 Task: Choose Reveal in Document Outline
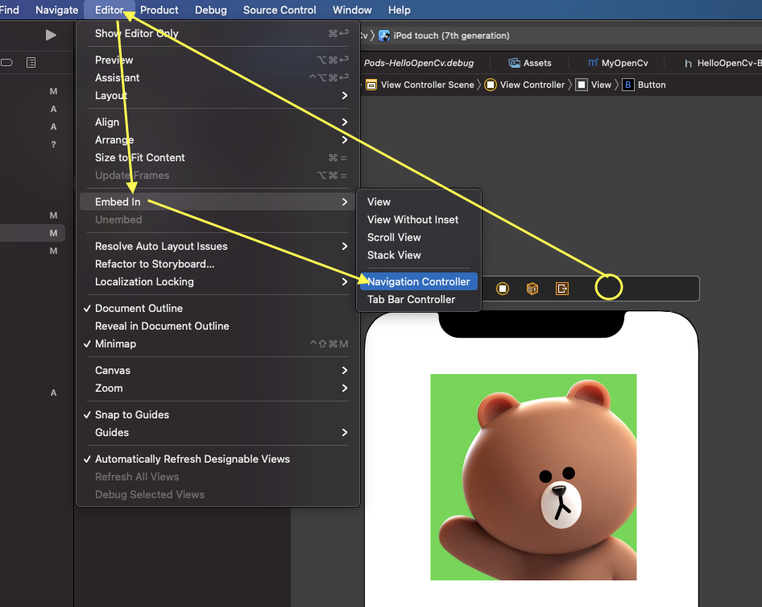click(x=218, y=326)
